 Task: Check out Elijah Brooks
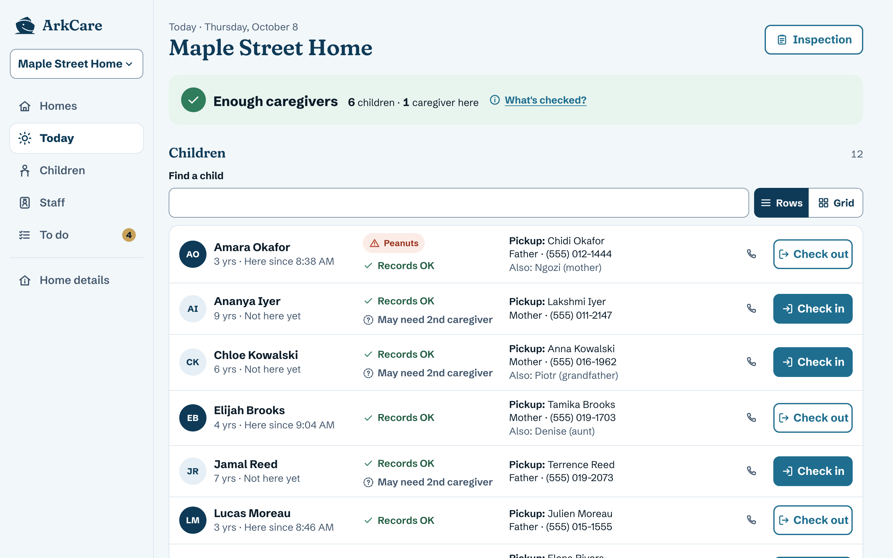(x=813, y=417)
